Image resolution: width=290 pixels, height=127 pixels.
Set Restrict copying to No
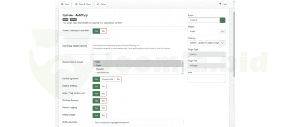point(103,108)
